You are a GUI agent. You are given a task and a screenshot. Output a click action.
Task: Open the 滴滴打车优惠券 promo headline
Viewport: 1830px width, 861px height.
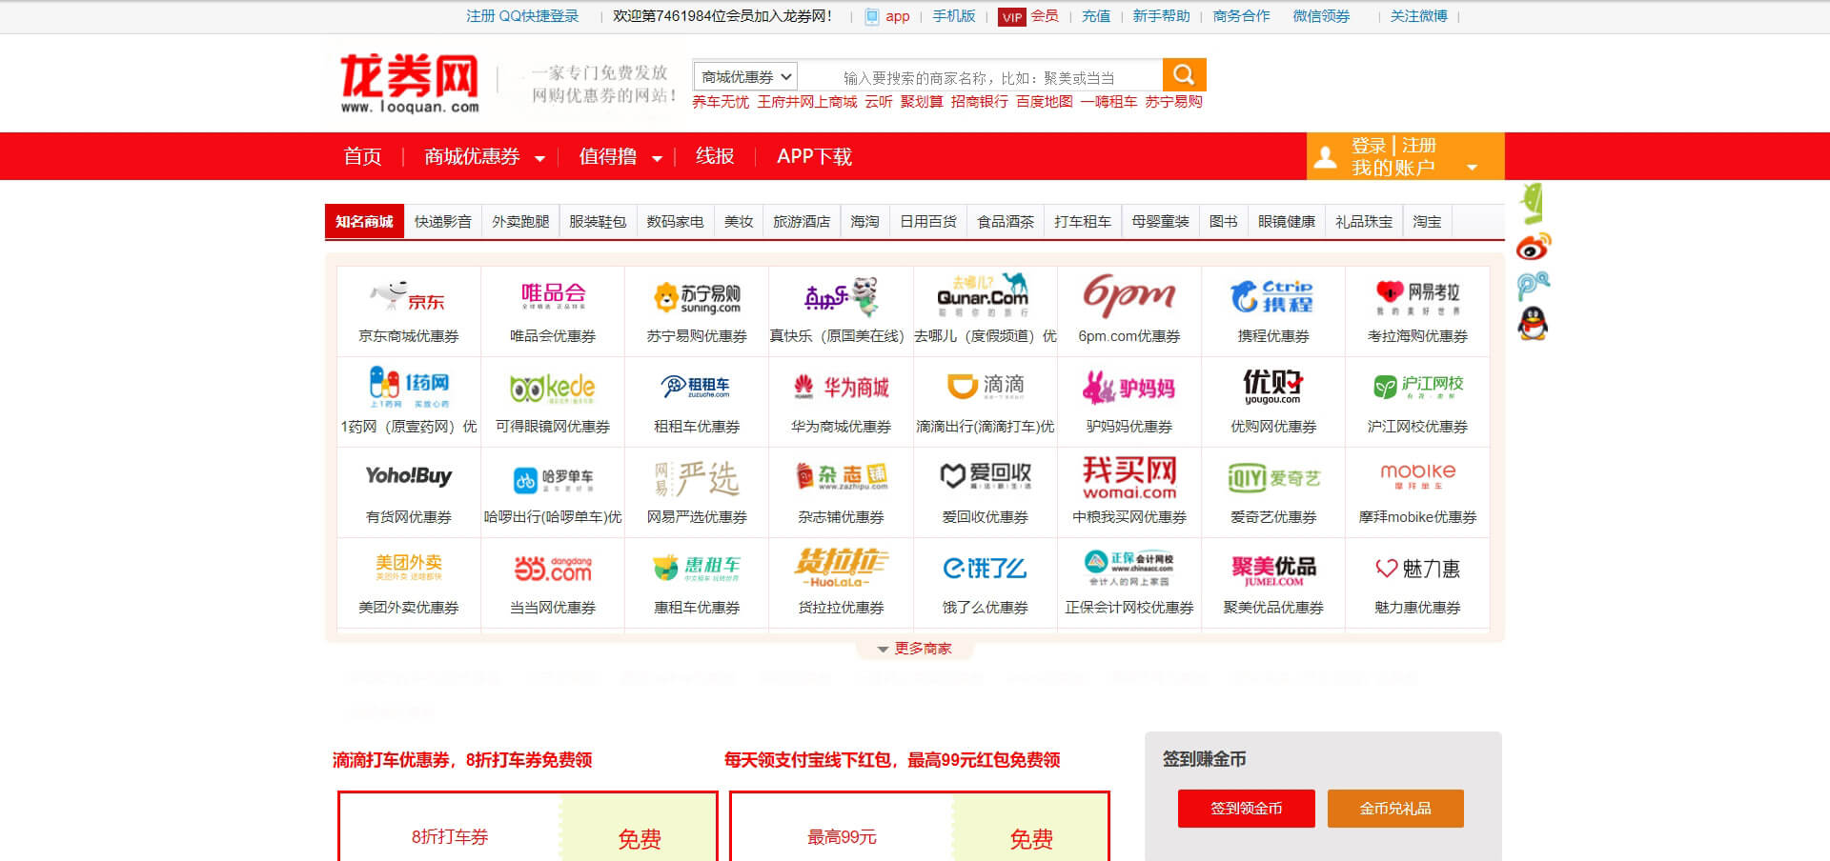[x=462, y=760]
